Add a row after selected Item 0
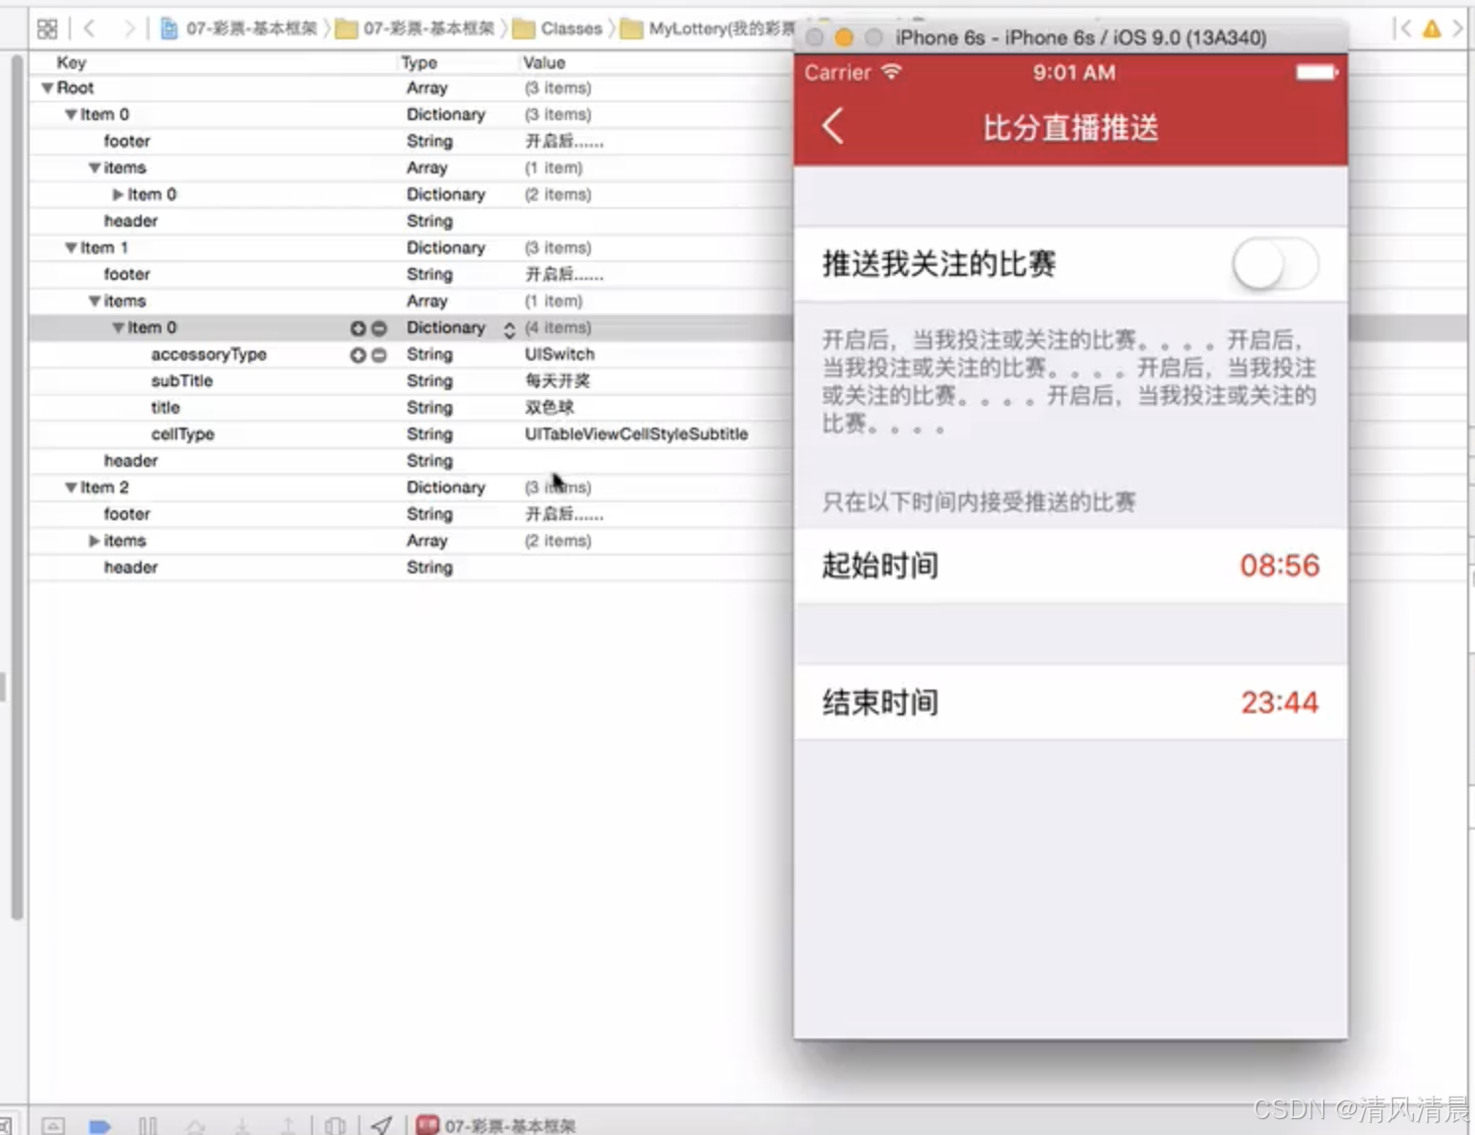The height and width of the screenshot is (1135, 1475). 358,328
